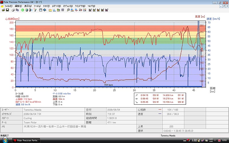Viewport: 229px width, 143px height.
Task: Open the レポート(R) menu
Action: pos(56,6)
